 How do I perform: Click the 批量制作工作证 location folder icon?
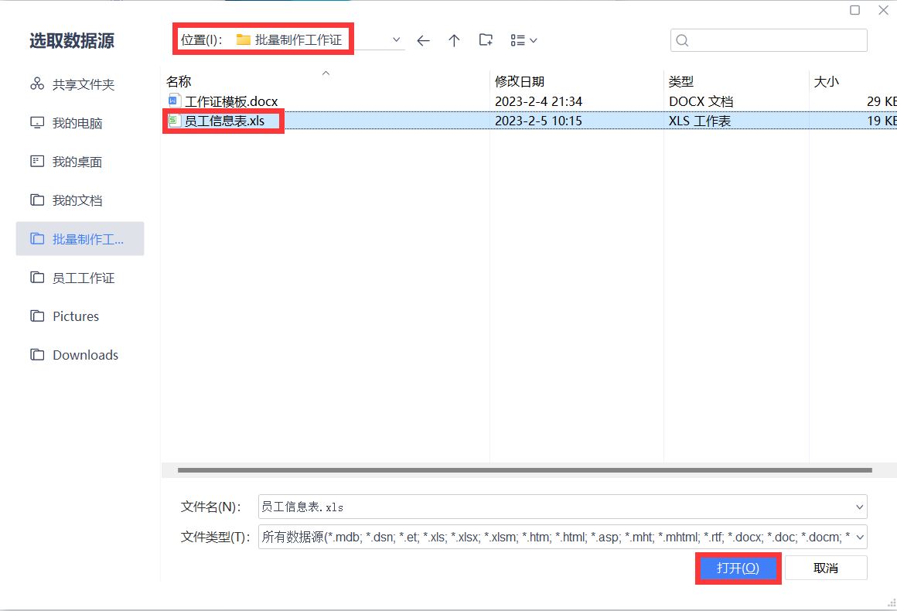point(244,39)
